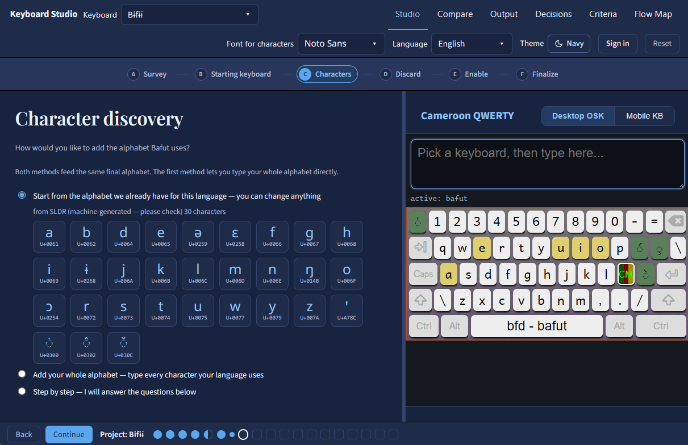Screen dimensions: 688x445
Task: Go to step E Enable
Action: 469,74
